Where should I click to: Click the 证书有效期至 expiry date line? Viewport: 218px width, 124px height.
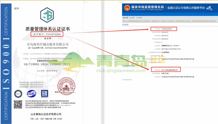[31, 87]
